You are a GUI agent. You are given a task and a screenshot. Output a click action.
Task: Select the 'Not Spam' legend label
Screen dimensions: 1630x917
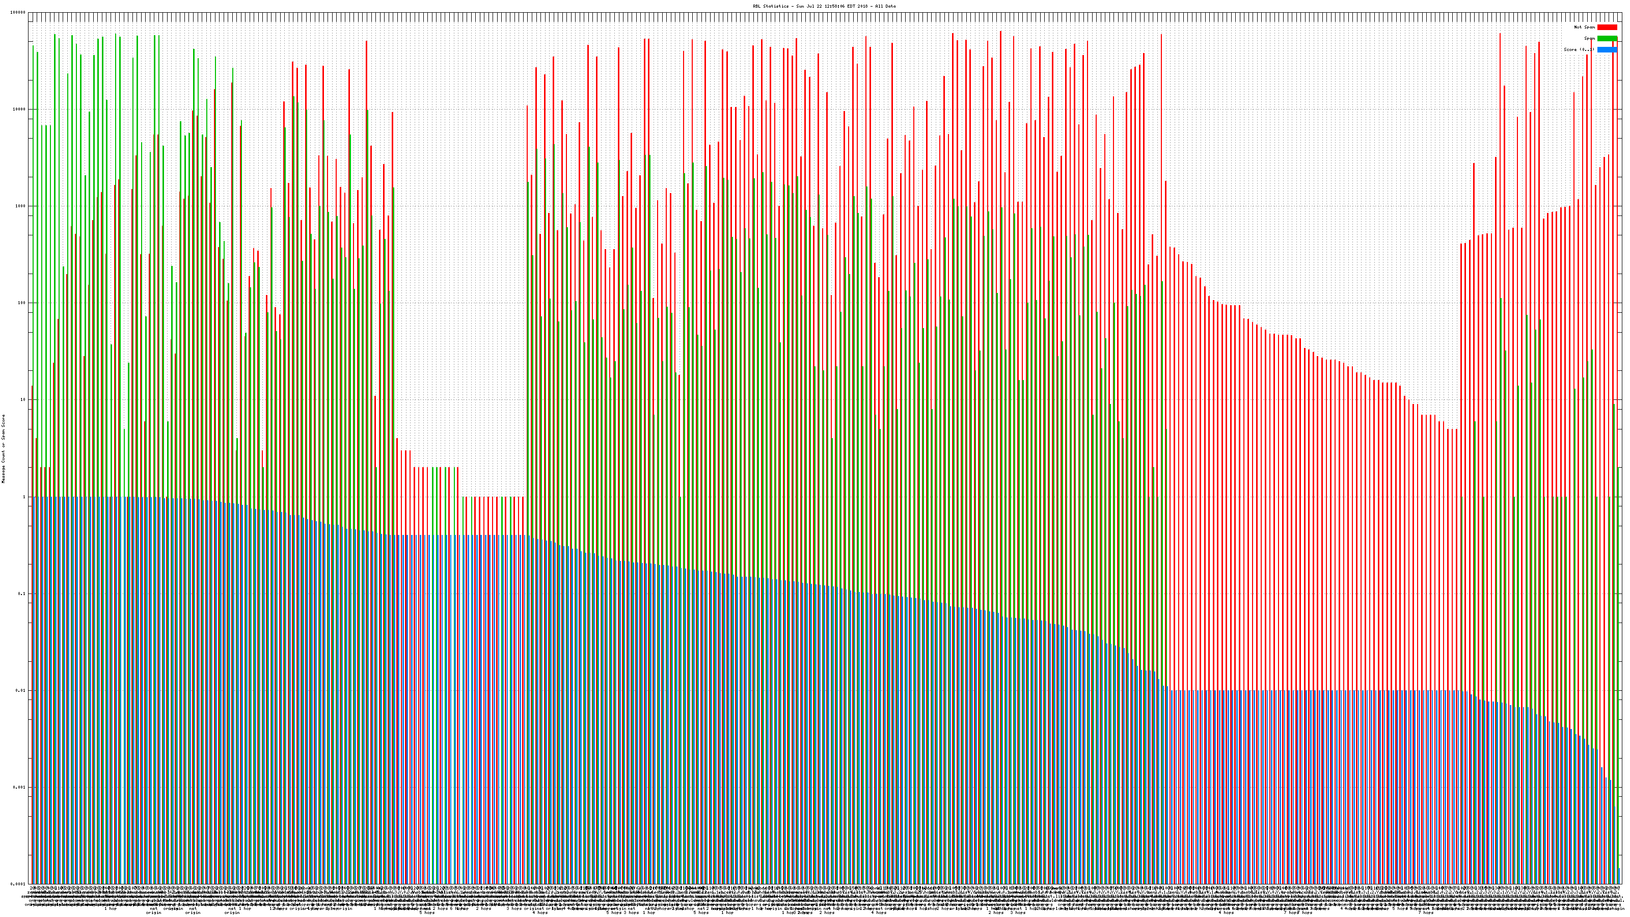(1585, 27)
